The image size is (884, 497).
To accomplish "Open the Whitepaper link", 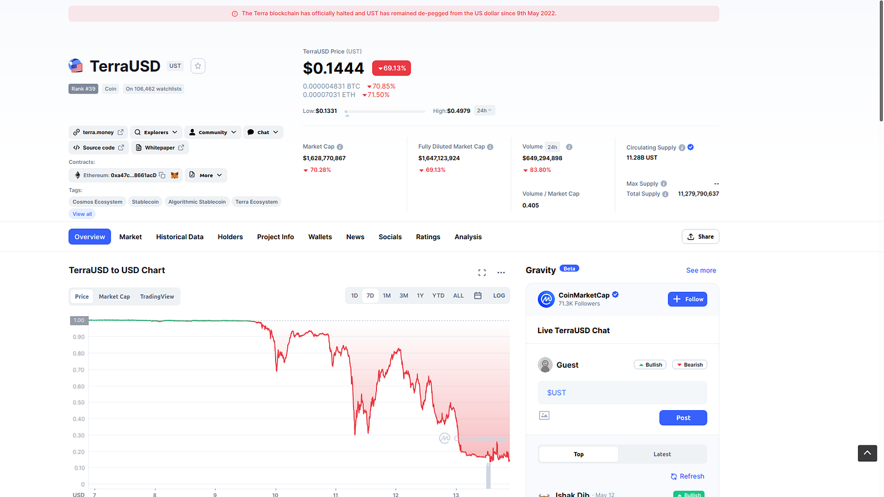I will (x=160, y=147).
